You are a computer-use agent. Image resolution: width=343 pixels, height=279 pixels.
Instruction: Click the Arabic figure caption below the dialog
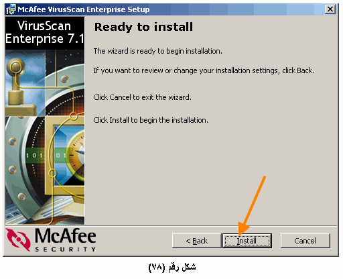point(172,268)
